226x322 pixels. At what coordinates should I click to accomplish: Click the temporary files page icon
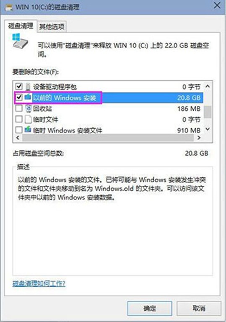(28, 119)
